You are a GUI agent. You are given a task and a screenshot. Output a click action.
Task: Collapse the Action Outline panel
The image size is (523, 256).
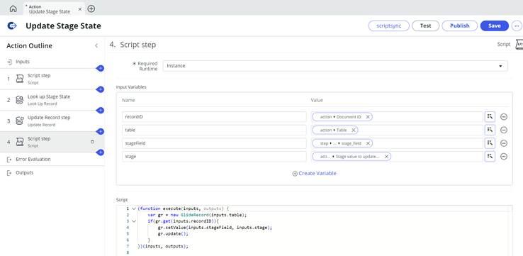click(x=96, y=45)
